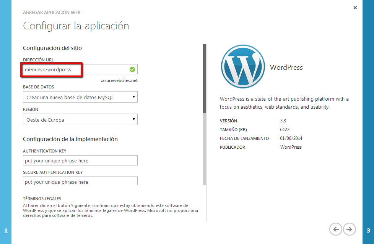374x244 pixels.
Task: Go to the next step with right arrow
Action: [349, 229]
